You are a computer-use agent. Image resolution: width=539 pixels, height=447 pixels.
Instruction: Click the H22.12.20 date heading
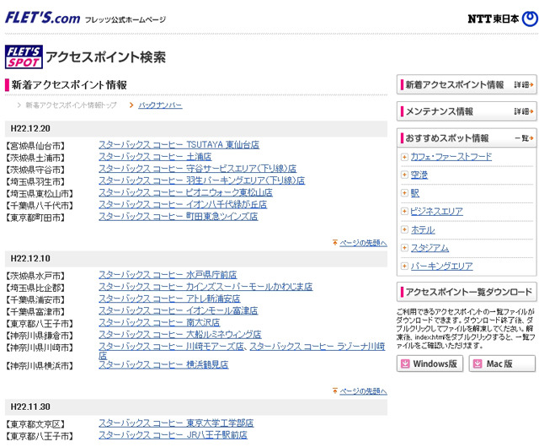click(30, 128)
